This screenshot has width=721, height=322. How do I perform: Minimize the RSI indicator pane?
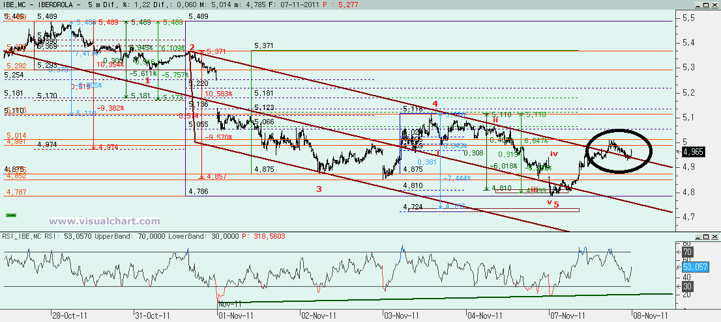click(x=699, y=236)
